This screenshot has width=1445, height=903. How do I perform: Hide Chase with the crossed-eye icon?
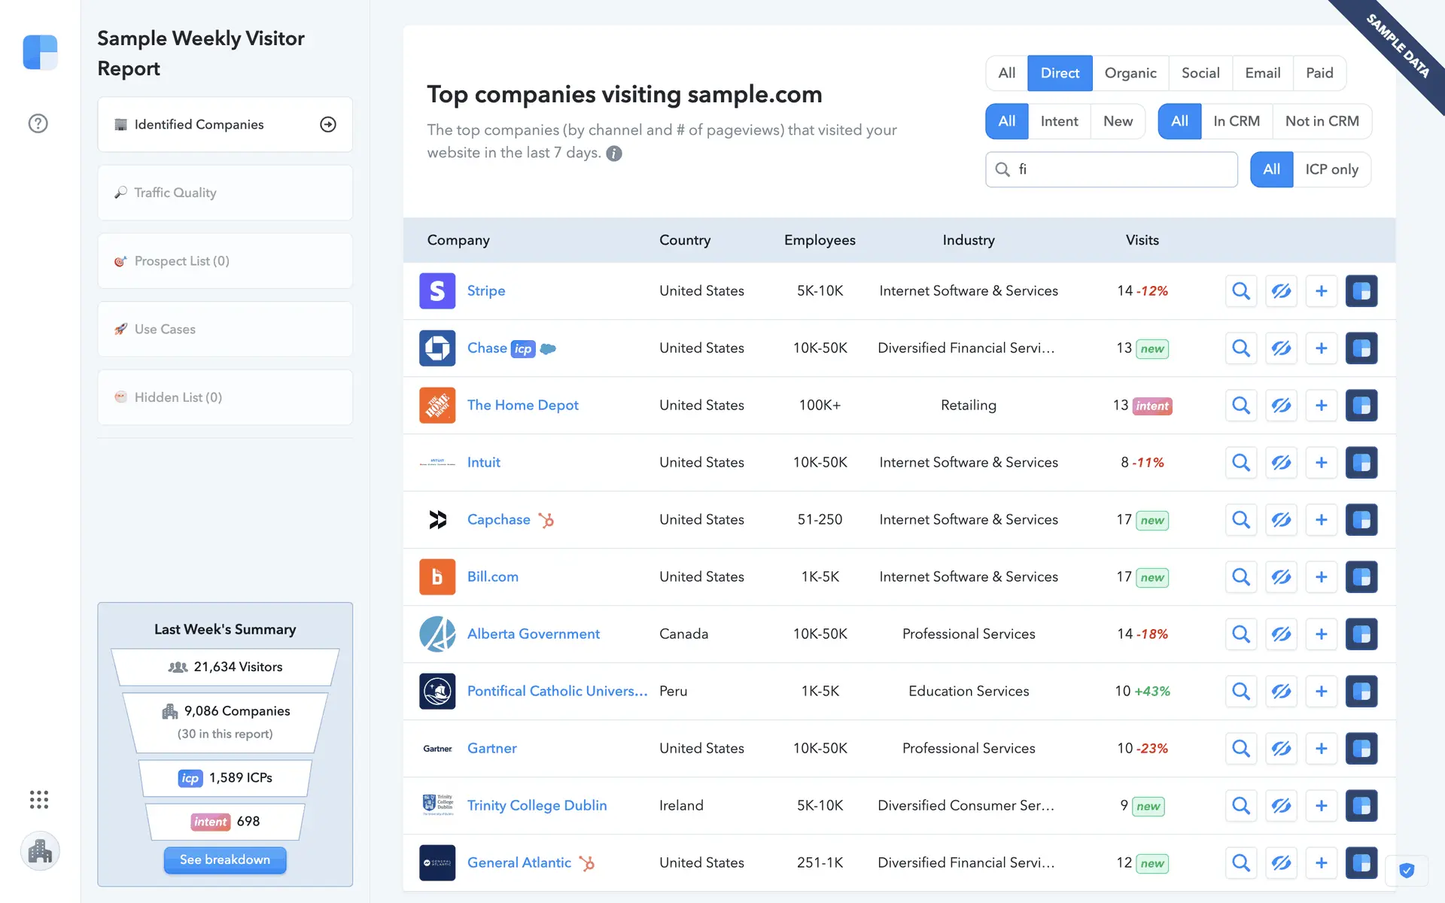[x=1281, y=348]
